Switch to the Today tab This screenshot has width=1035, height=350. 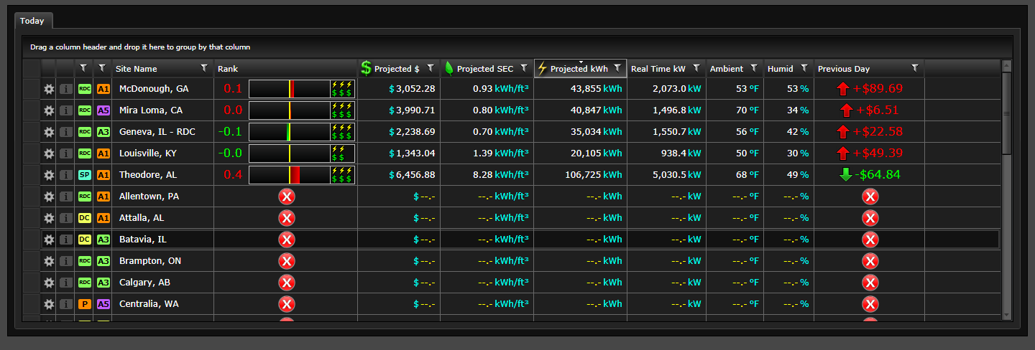click(x=32, y=21)
